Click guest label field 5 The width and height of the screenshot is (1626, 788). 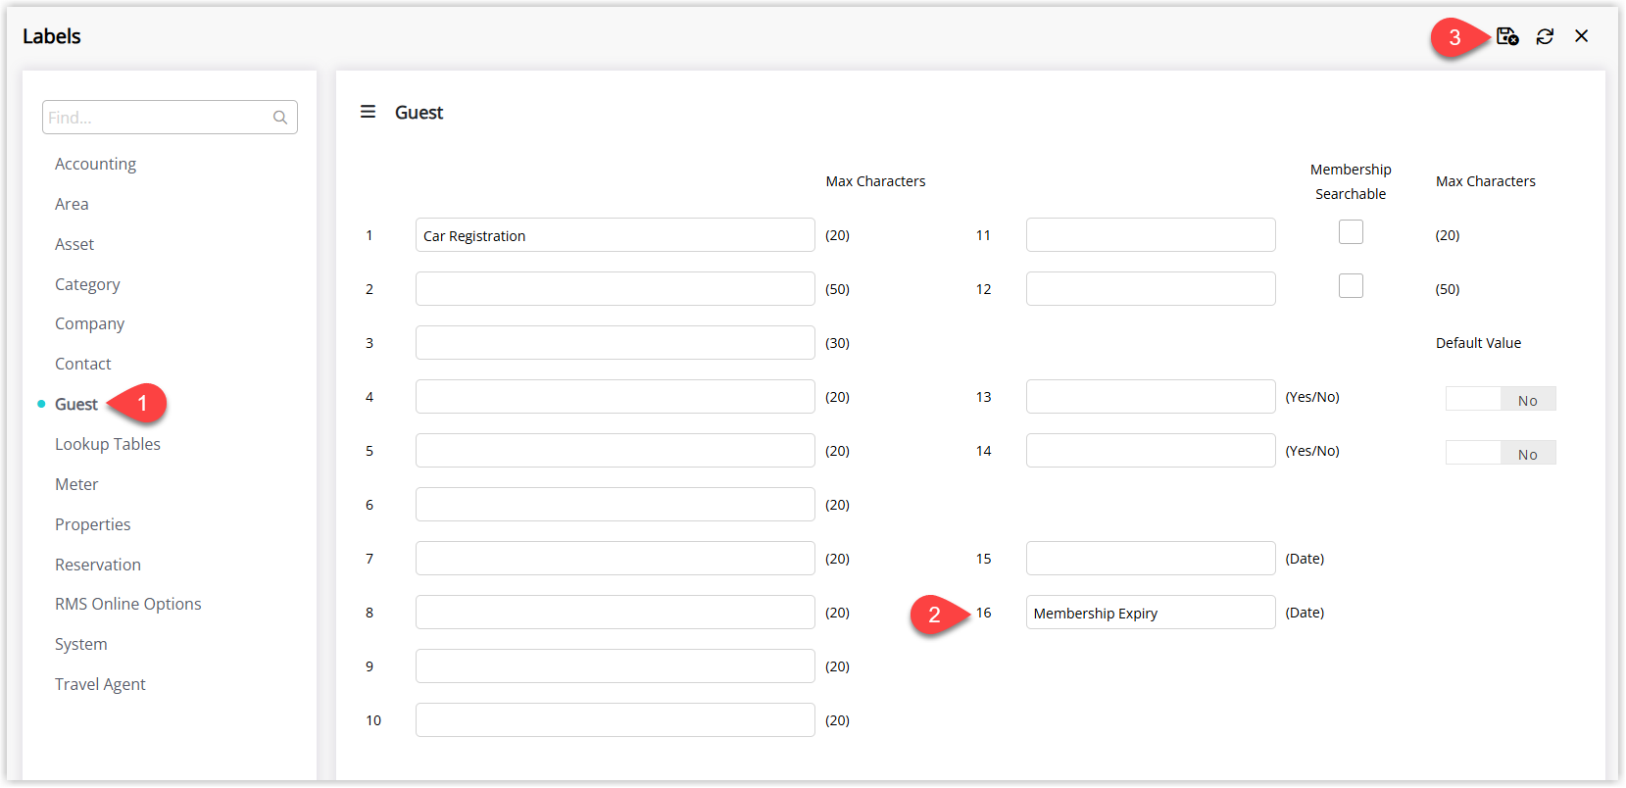[615, 451]
